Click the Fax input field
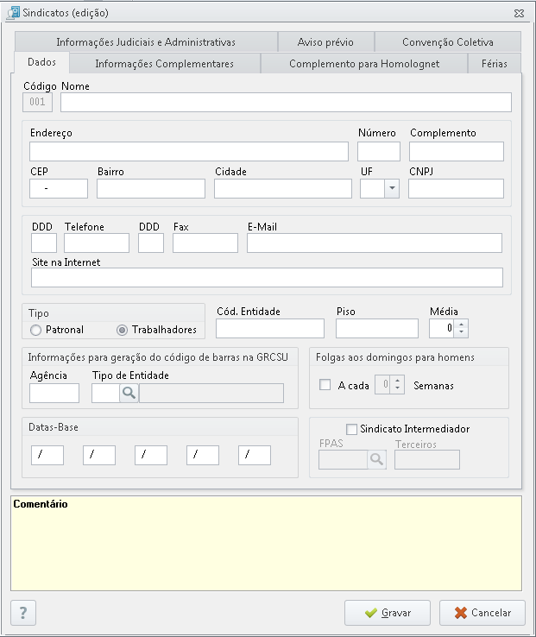 tap(205, 243)
